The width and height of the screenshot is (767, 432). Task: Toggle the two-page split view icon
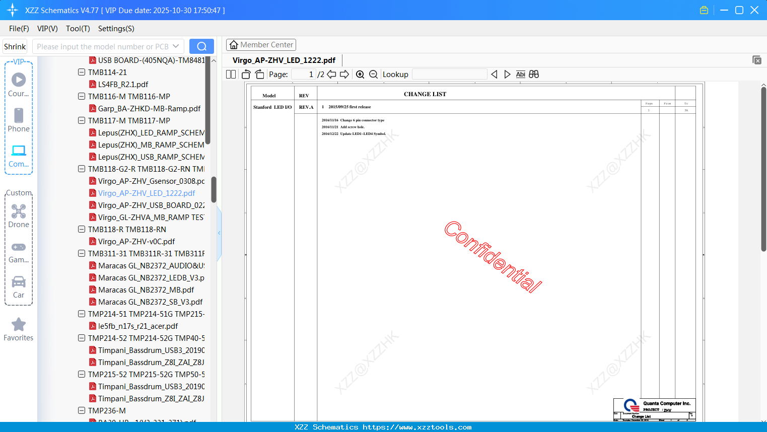tap(231, 75)
